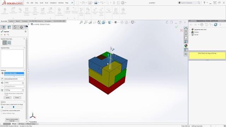Click the refresh icon in Appearances panel
The image size is (226, 127).
click(215, 25)
